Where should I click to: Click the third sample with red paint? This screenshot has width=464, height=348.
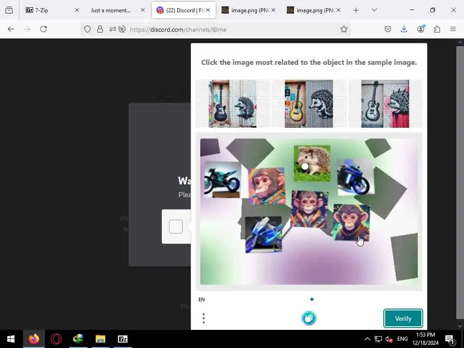pos(385,104)
